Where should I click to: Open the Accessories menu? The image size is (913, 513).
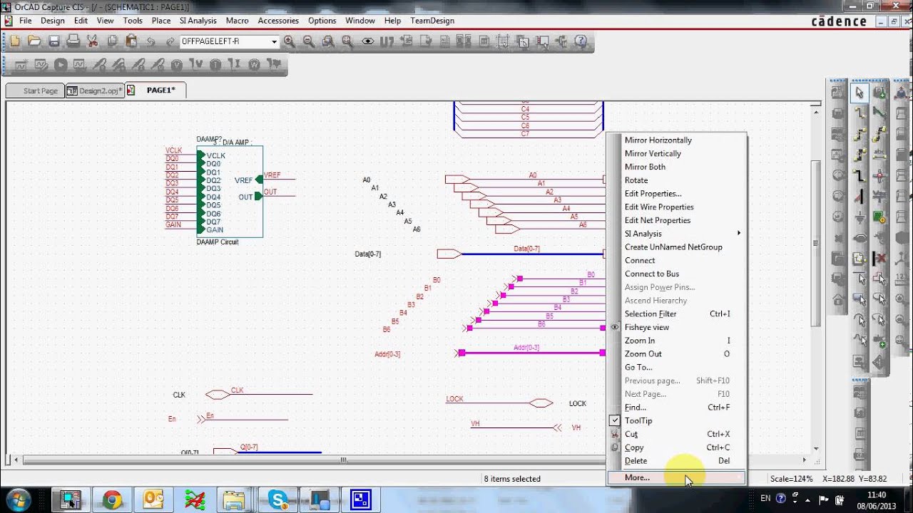point(278,21)
